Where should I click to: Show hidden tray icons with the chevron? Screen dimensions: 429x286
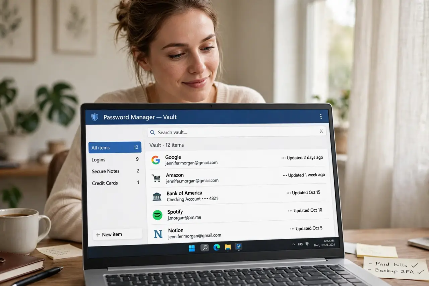(x=294, y=244)
